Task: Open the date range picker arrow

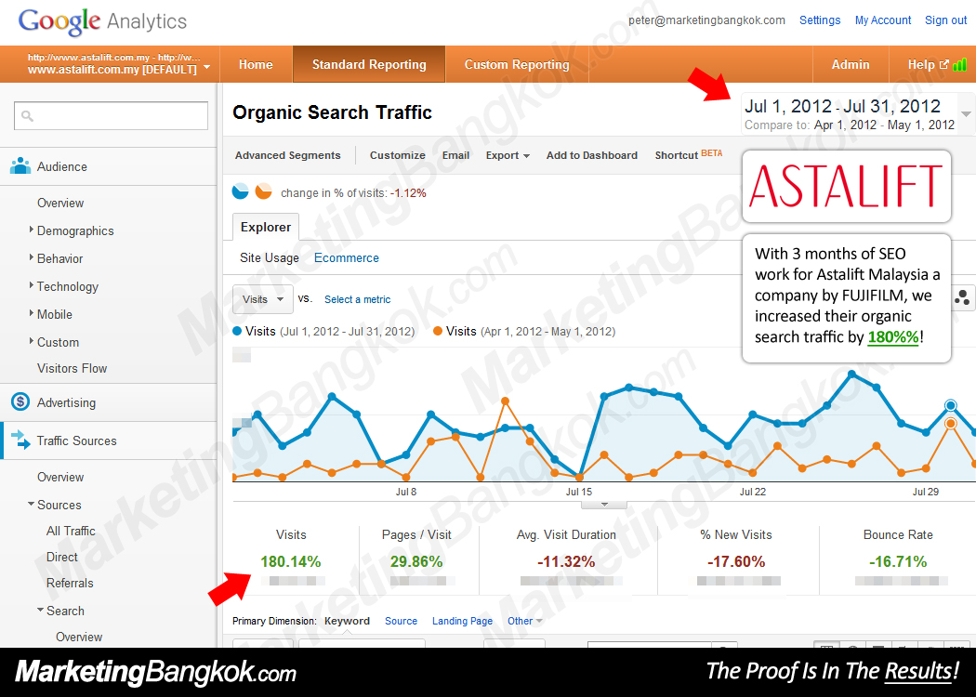Action: 966,114
